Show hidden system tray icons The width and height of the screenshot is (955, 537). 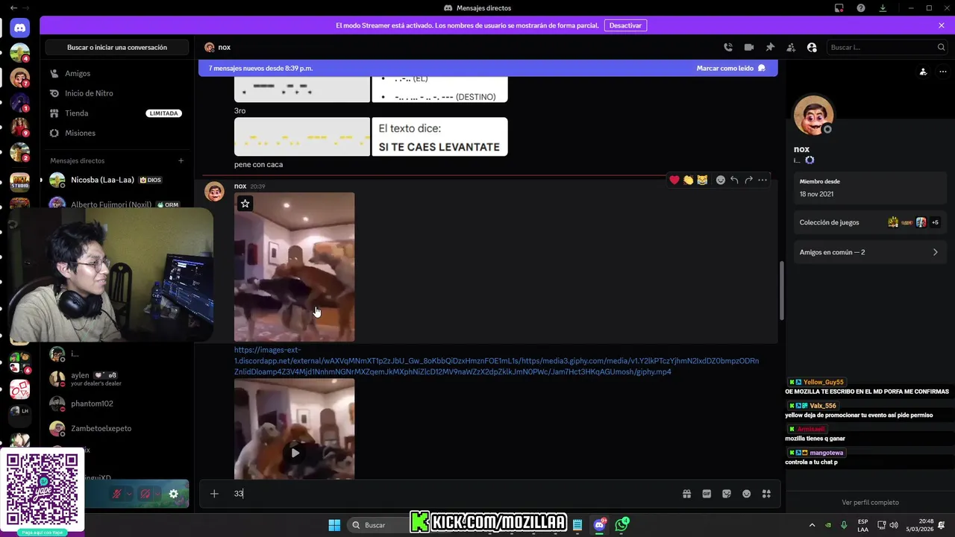(812, 525)
